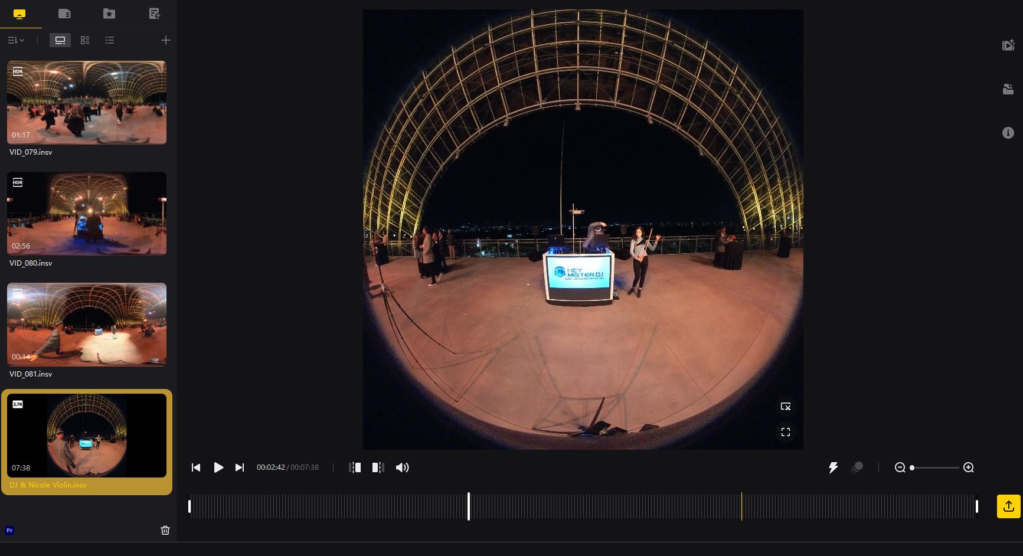Open Premiere Pro plugin icon
The image size is (1023, 556).
tap(9, 530)
